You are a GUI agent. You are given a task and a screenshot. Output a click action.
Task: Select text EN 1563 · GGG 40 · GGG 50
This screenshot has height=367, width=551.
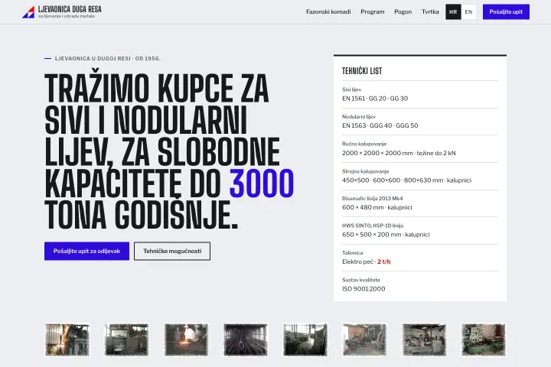coord(380,125)
